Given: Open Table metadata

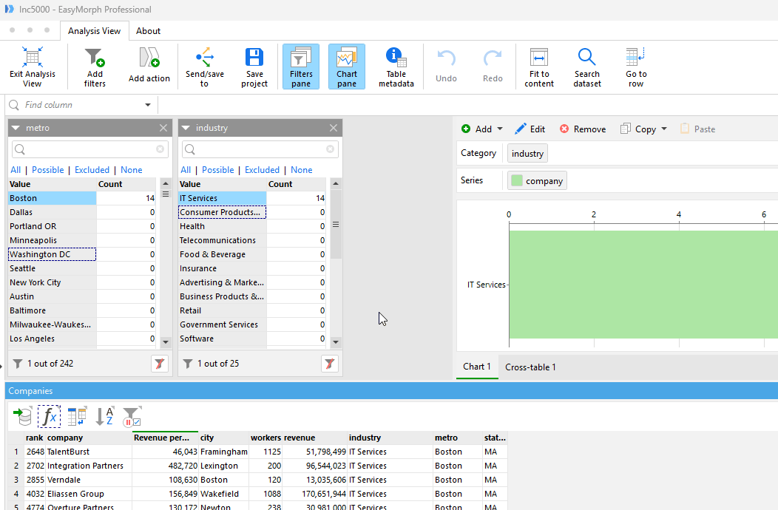Looking at the screenshot, I should click(396, 65).
